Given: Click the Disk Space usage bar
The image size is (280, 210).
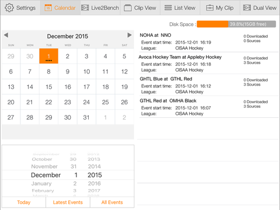Looking at the screenshot, I should click(236, 24).
